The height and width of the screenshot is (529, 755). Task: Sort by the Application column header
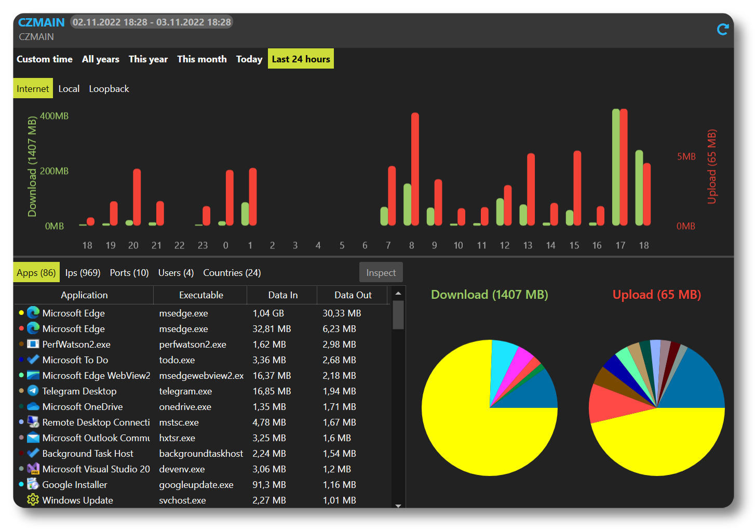(84, 295)
